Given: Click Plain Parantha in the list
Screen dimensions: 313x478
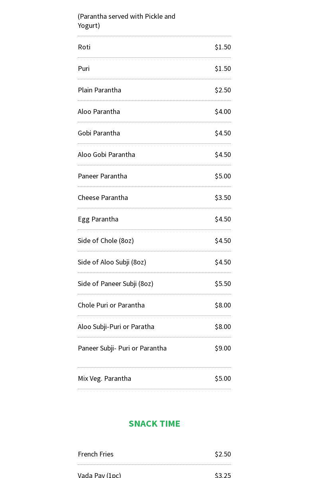Looking at the screenshot, I should 99,90.
